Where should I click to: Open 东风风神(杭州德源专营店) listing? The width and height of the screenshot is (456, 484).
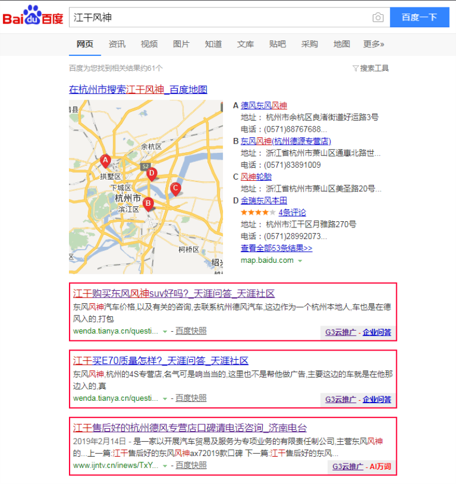point(286,141)
